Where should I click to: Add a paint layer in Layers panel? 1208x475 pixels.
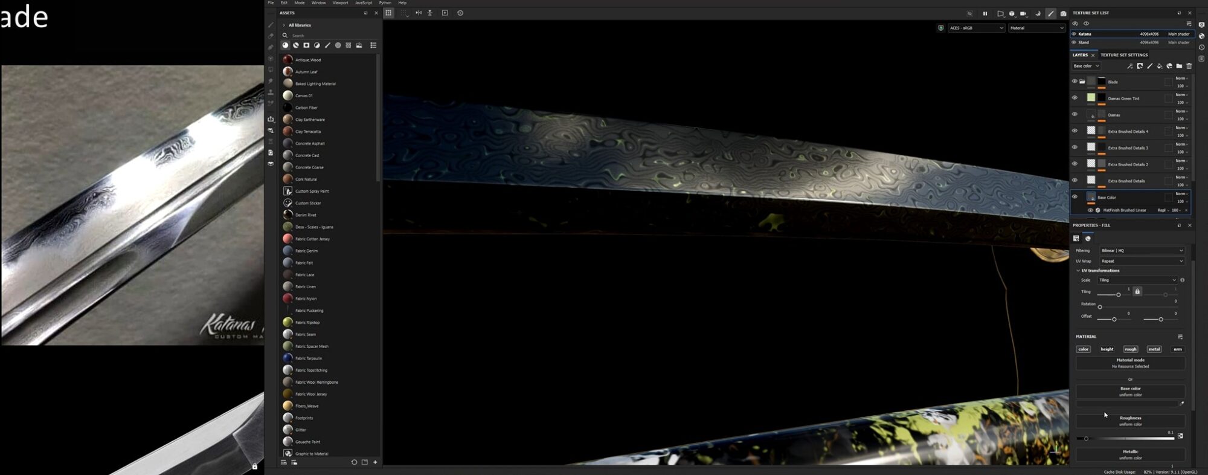[x=1149, y=66]
